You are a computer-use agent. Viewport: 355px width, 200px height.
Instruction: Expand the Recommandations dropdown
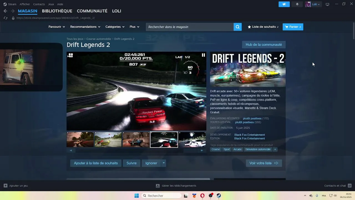click(85, 27)
